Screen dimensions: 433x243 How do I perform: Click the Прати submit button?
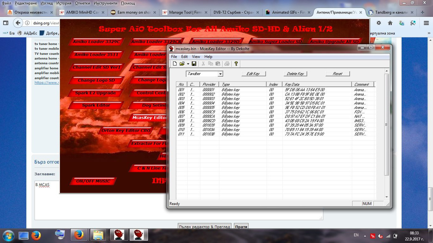(241, 226)
